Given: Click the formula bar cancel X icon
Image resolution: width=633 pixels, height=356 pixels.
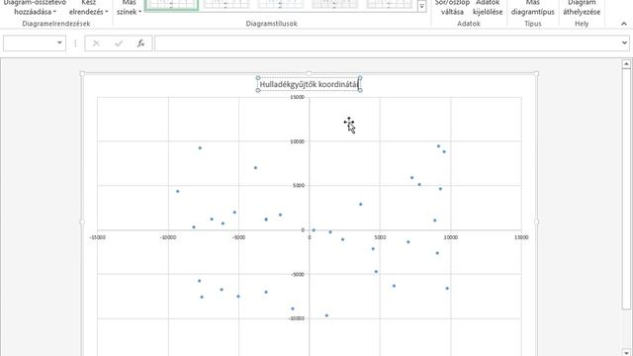Looking at the screenshot, I should click(x=96, y=44).
